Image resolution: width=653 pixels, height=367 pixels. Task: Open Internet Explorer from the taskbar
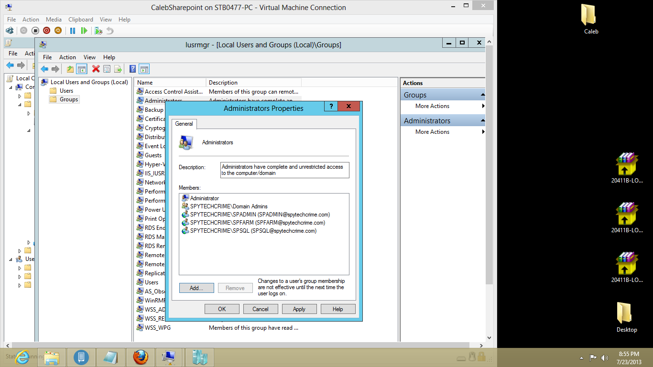point(22,356)
